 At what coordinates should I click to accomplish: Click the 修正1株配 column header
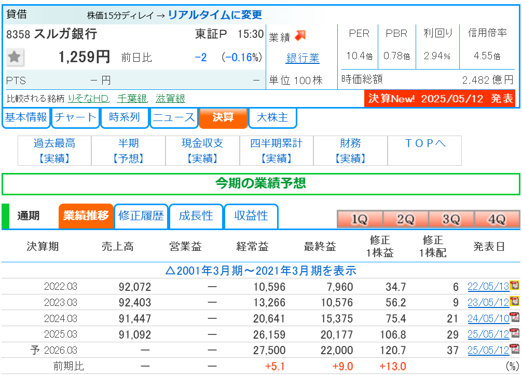(x=433, y=246)
